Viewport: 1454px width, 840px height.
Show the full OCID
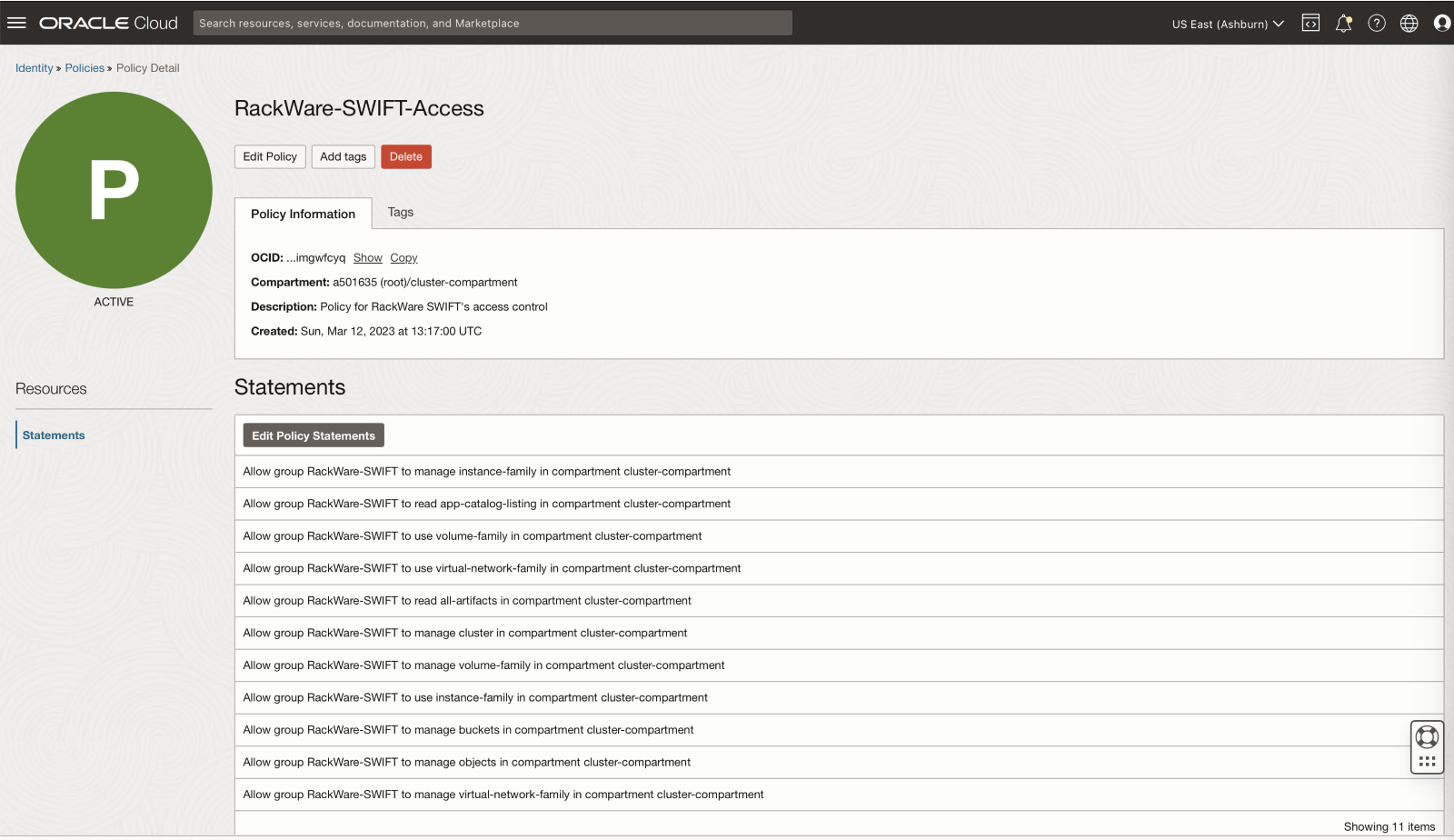click(x=368, y=258)
